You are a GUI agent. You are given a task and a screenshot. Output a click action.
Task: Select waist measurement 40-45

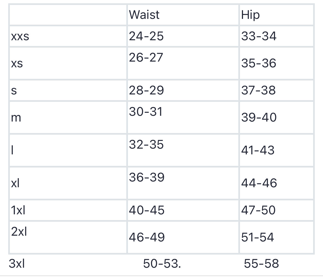coord(147,210)
